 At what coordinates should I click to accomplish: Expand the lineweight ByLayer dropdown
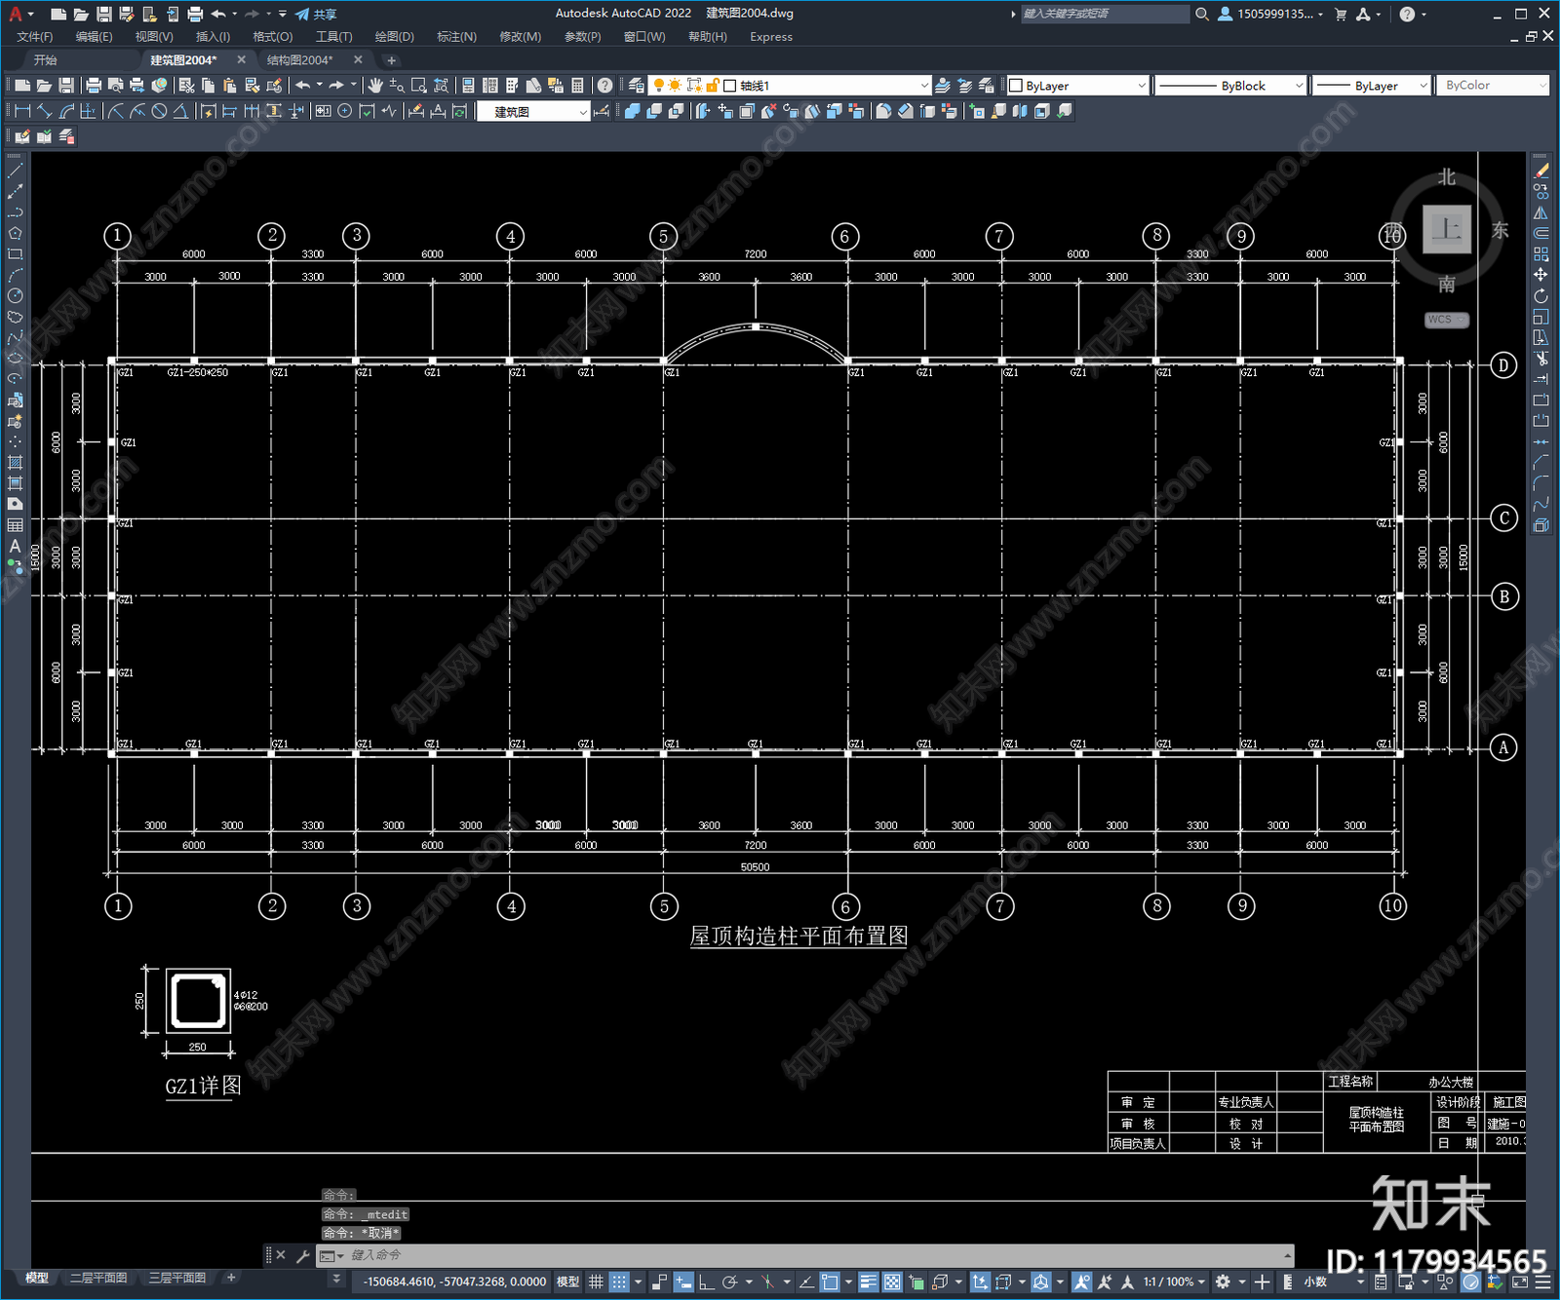[x=1371, y=86]
